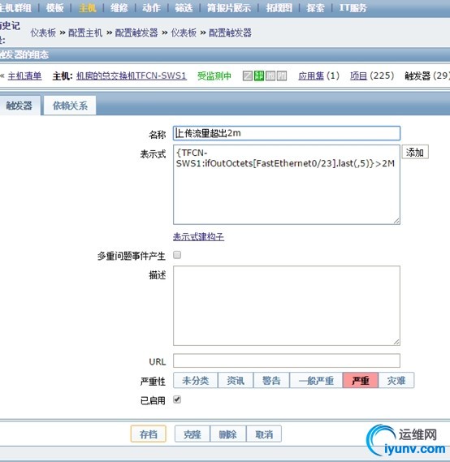Image resolution: width=450 pixels, height=462 pixels.
Task: Open the 维修 menu item
Action: click(119, 8)
